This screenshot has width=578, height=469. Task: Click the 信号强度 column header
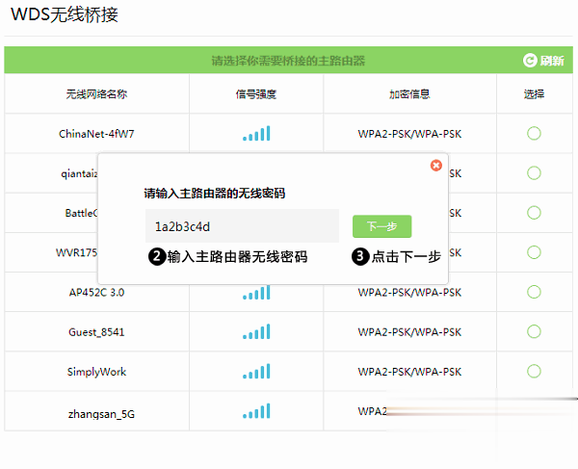point(256,94)
